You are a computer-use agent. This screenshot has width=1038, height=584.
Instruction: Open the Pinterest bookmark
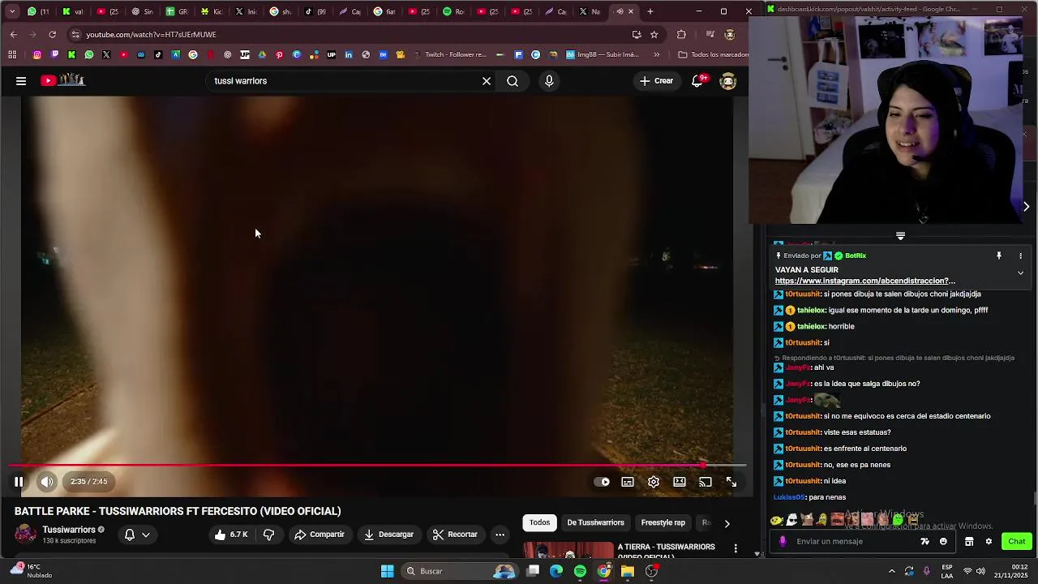(x=279, y=55)
